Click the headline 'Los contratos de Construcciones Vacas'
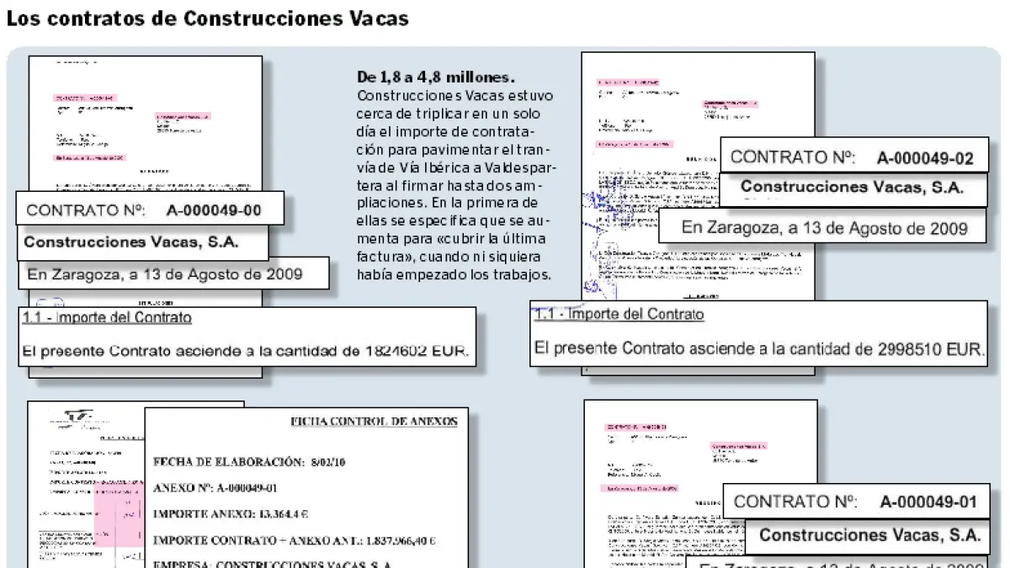 [207, 19]
